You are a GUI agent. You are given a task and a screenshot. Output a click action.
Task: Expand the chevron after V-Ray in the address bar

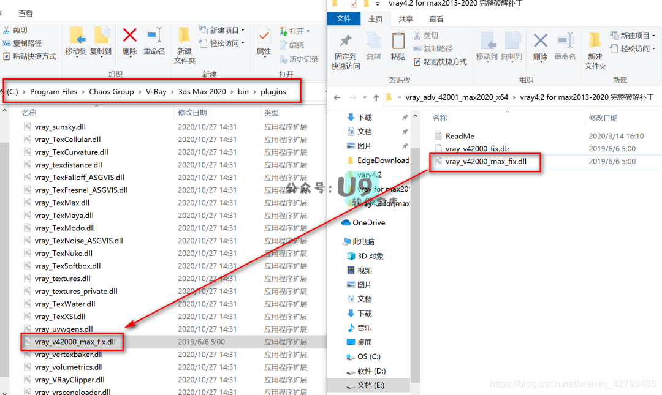click(x=172, y=92)
